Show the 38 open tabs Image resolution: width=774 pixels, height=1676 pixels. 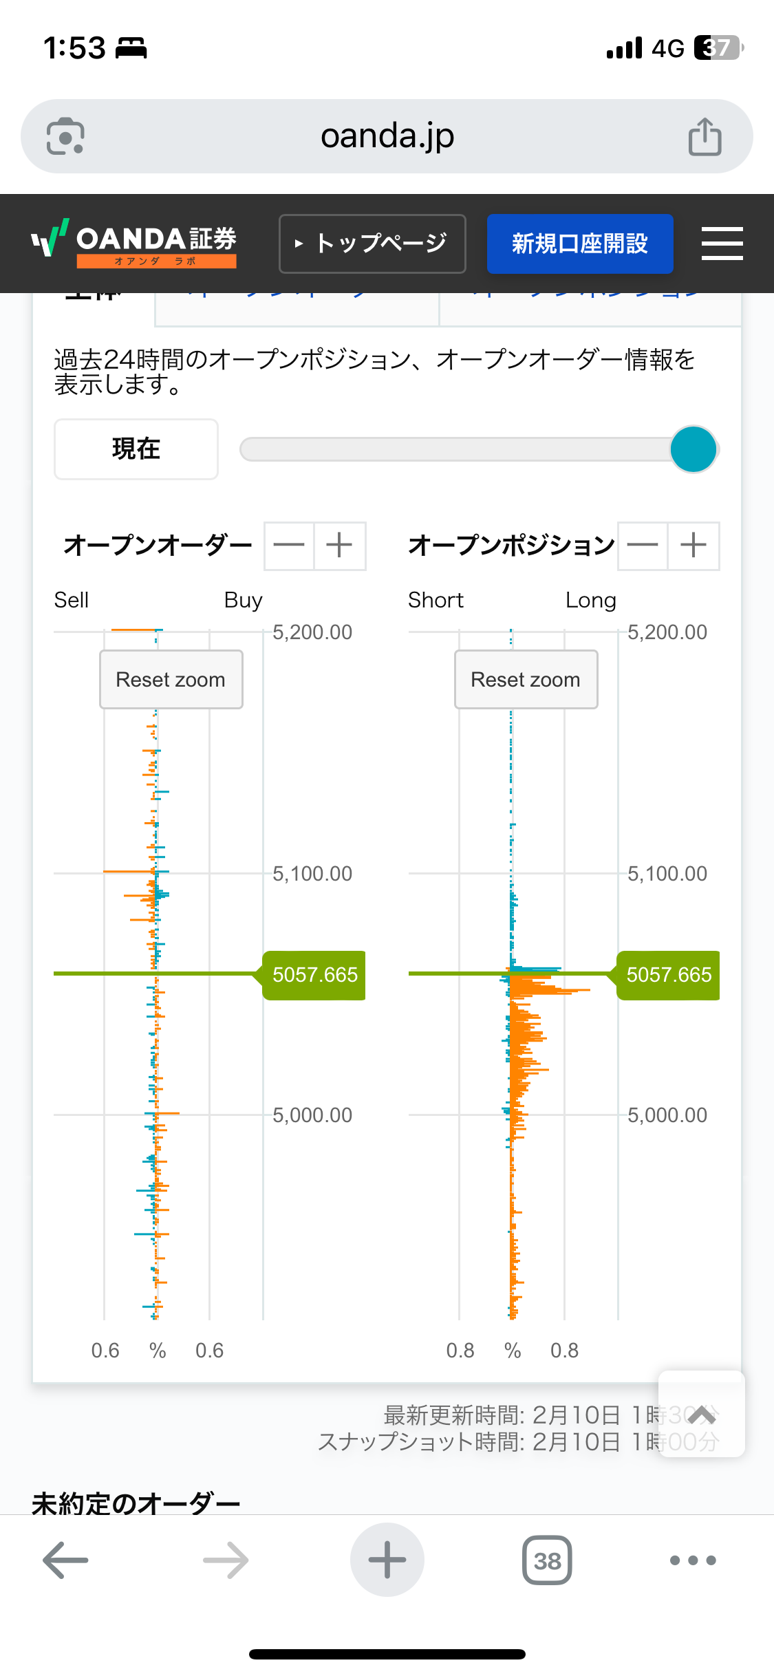coord(547,1560)
